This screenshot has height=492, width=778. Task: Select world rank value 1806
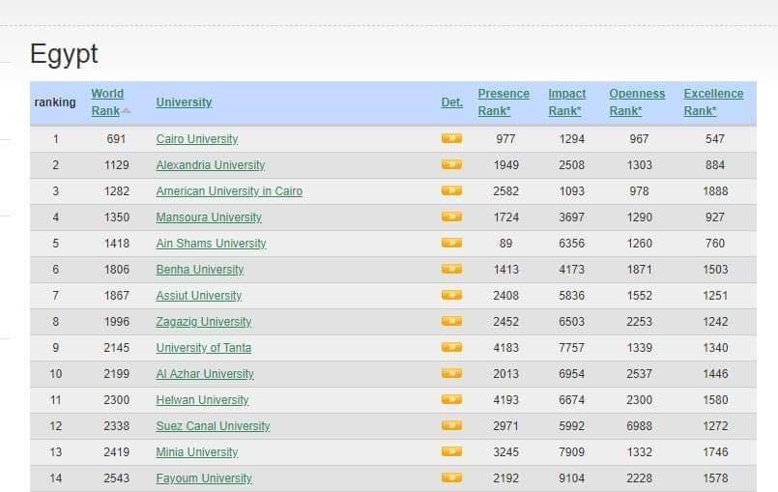[x=117, y=270]
